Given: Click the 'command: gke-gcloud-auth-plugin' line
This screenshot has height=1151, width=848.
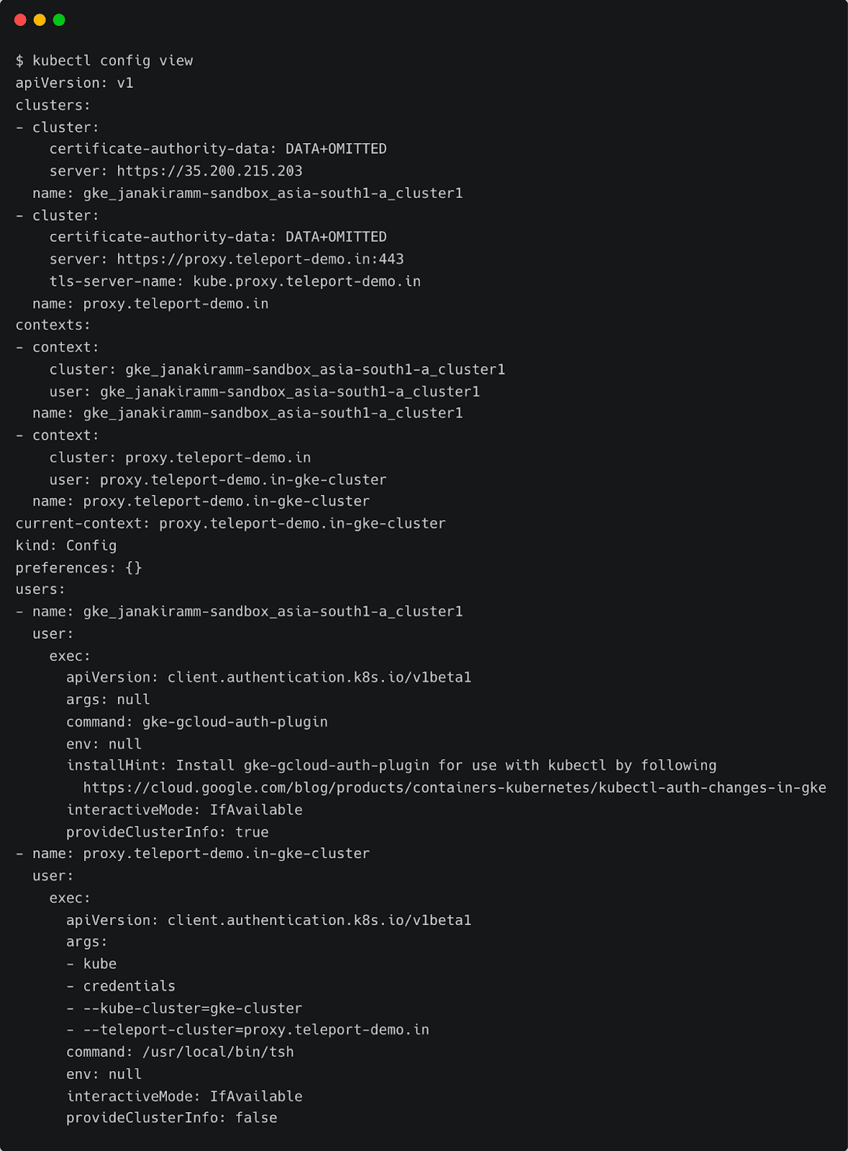Looking at the screenshot, I should (196, 722).
